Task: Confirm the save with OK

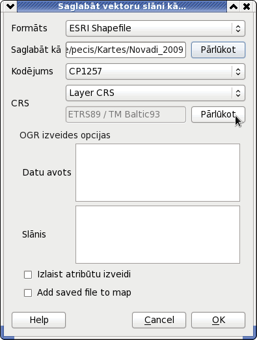Action: (218, 320)
